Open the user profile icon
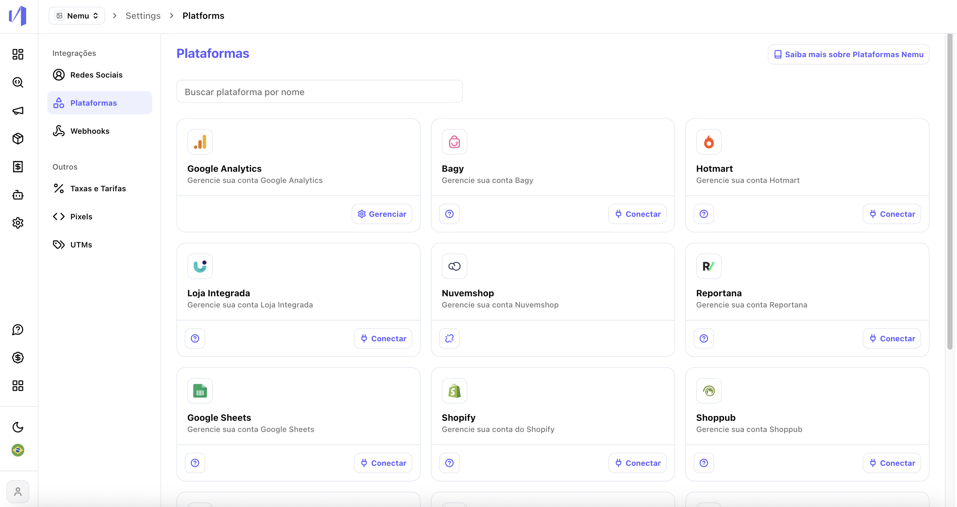Viewport: 957px width, 507px height. [x=18, y=492]
